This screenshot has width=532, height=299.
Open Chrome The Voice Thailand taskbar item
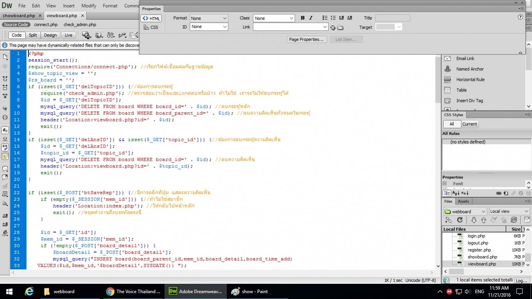134,291
